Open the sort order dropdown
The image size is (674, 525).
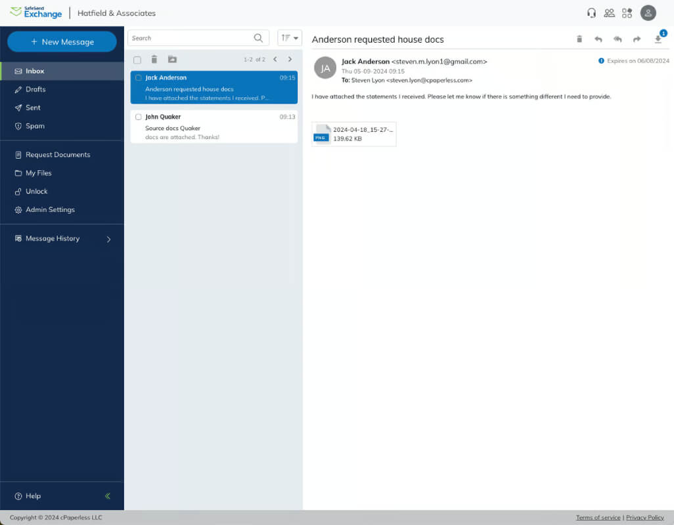[289, 38]
